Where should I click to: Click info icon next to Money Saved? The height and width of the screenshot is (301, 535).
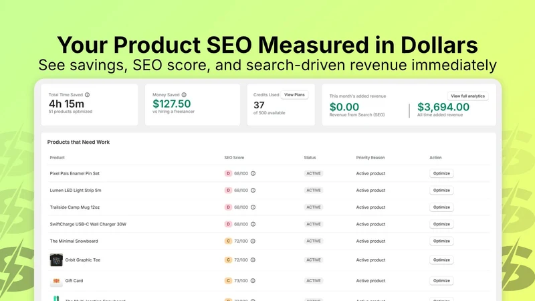click(x=184, y=94)
